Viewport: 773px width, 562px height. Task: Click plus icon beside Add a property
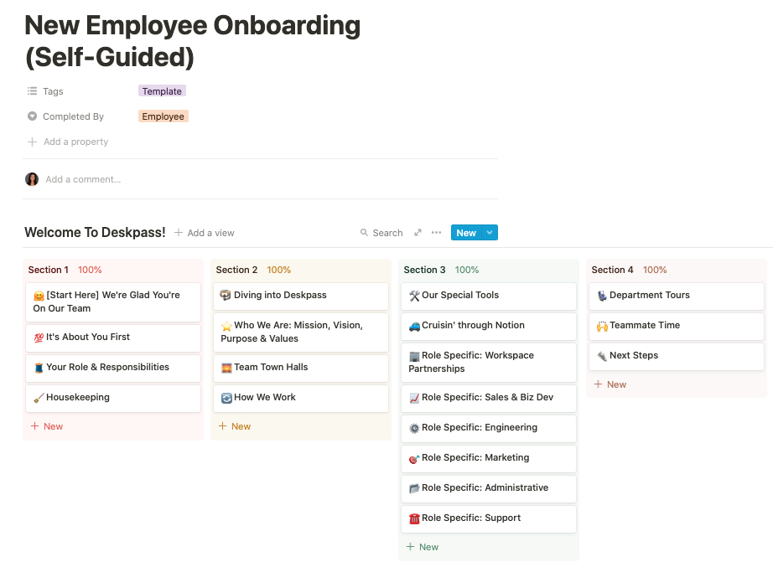pos(32,142)
